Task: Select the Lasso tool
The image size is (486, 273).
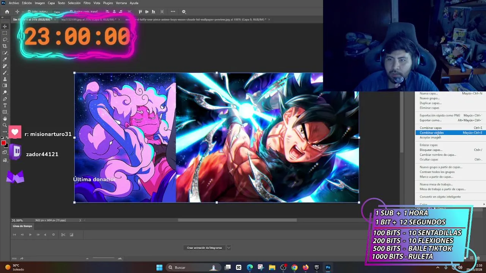Action: click(x=5, y=39)
